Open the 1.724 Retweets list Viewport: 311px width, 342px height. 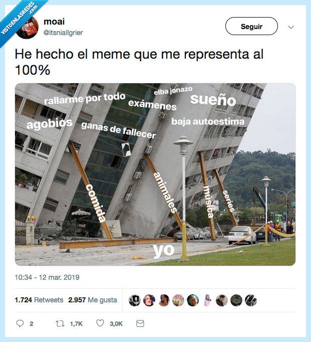pyautogui.click(x=39, y=300)
